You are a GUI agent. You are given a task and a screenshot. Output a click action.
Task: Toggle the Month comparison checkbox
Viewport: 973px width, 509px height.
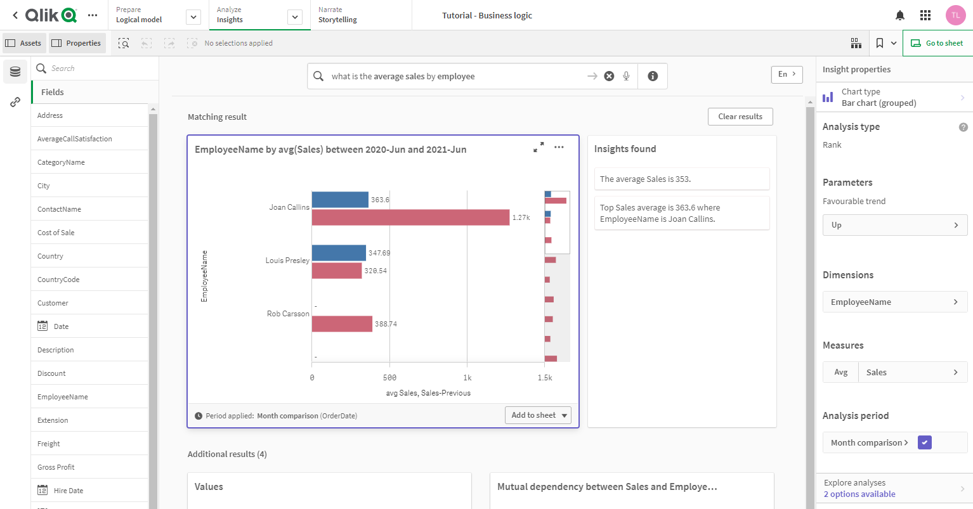pos(925,442)
